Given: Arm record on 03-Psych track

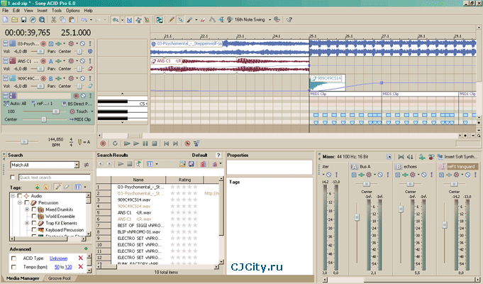Looking at the screenshot, I should pyautogui.click(x=43, y=44).
